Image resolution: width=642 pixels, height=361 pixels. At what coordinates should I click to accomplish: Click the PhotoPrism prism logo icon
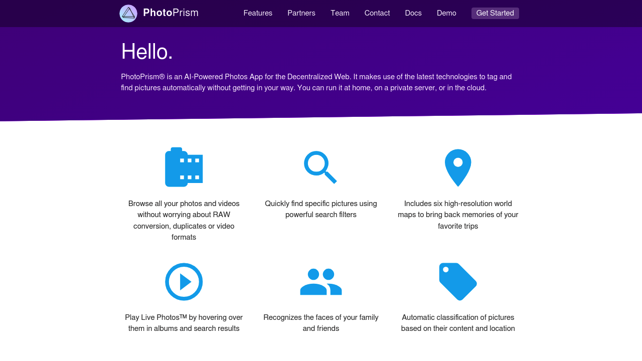point(128,14)
